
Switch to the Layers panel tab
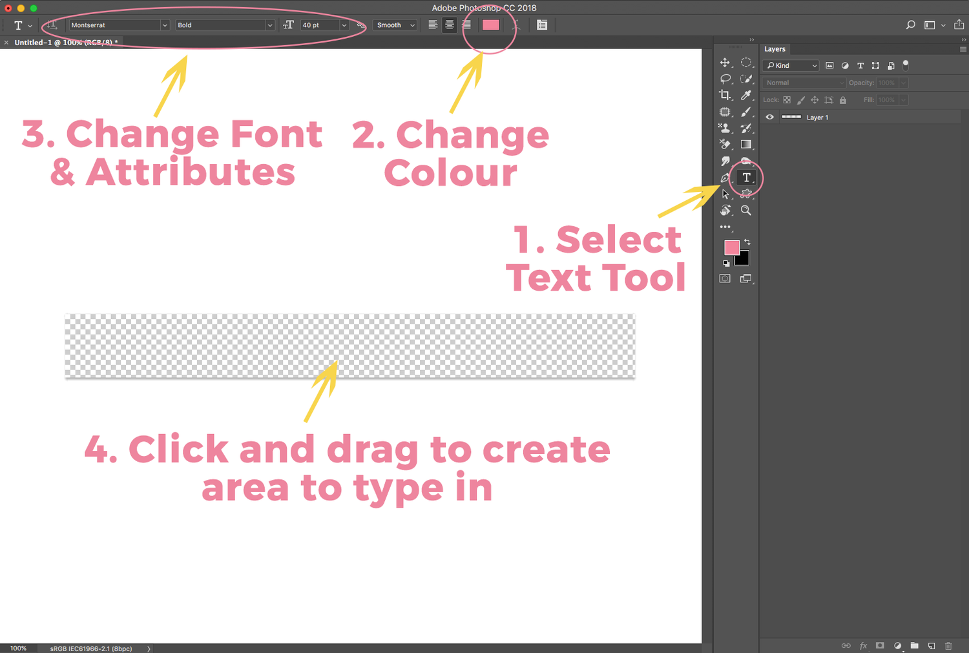(775, 49)
